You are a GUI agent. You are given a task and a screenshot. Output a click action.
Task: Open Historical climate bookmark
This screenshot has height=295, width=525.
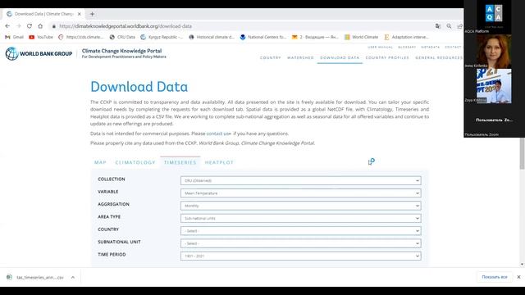(212, 37)
